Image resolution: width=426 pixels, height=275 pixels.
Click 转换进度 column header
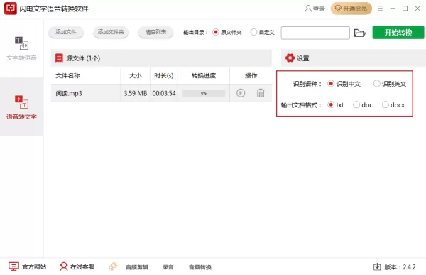pyautogui.click(x=204, y=75)
